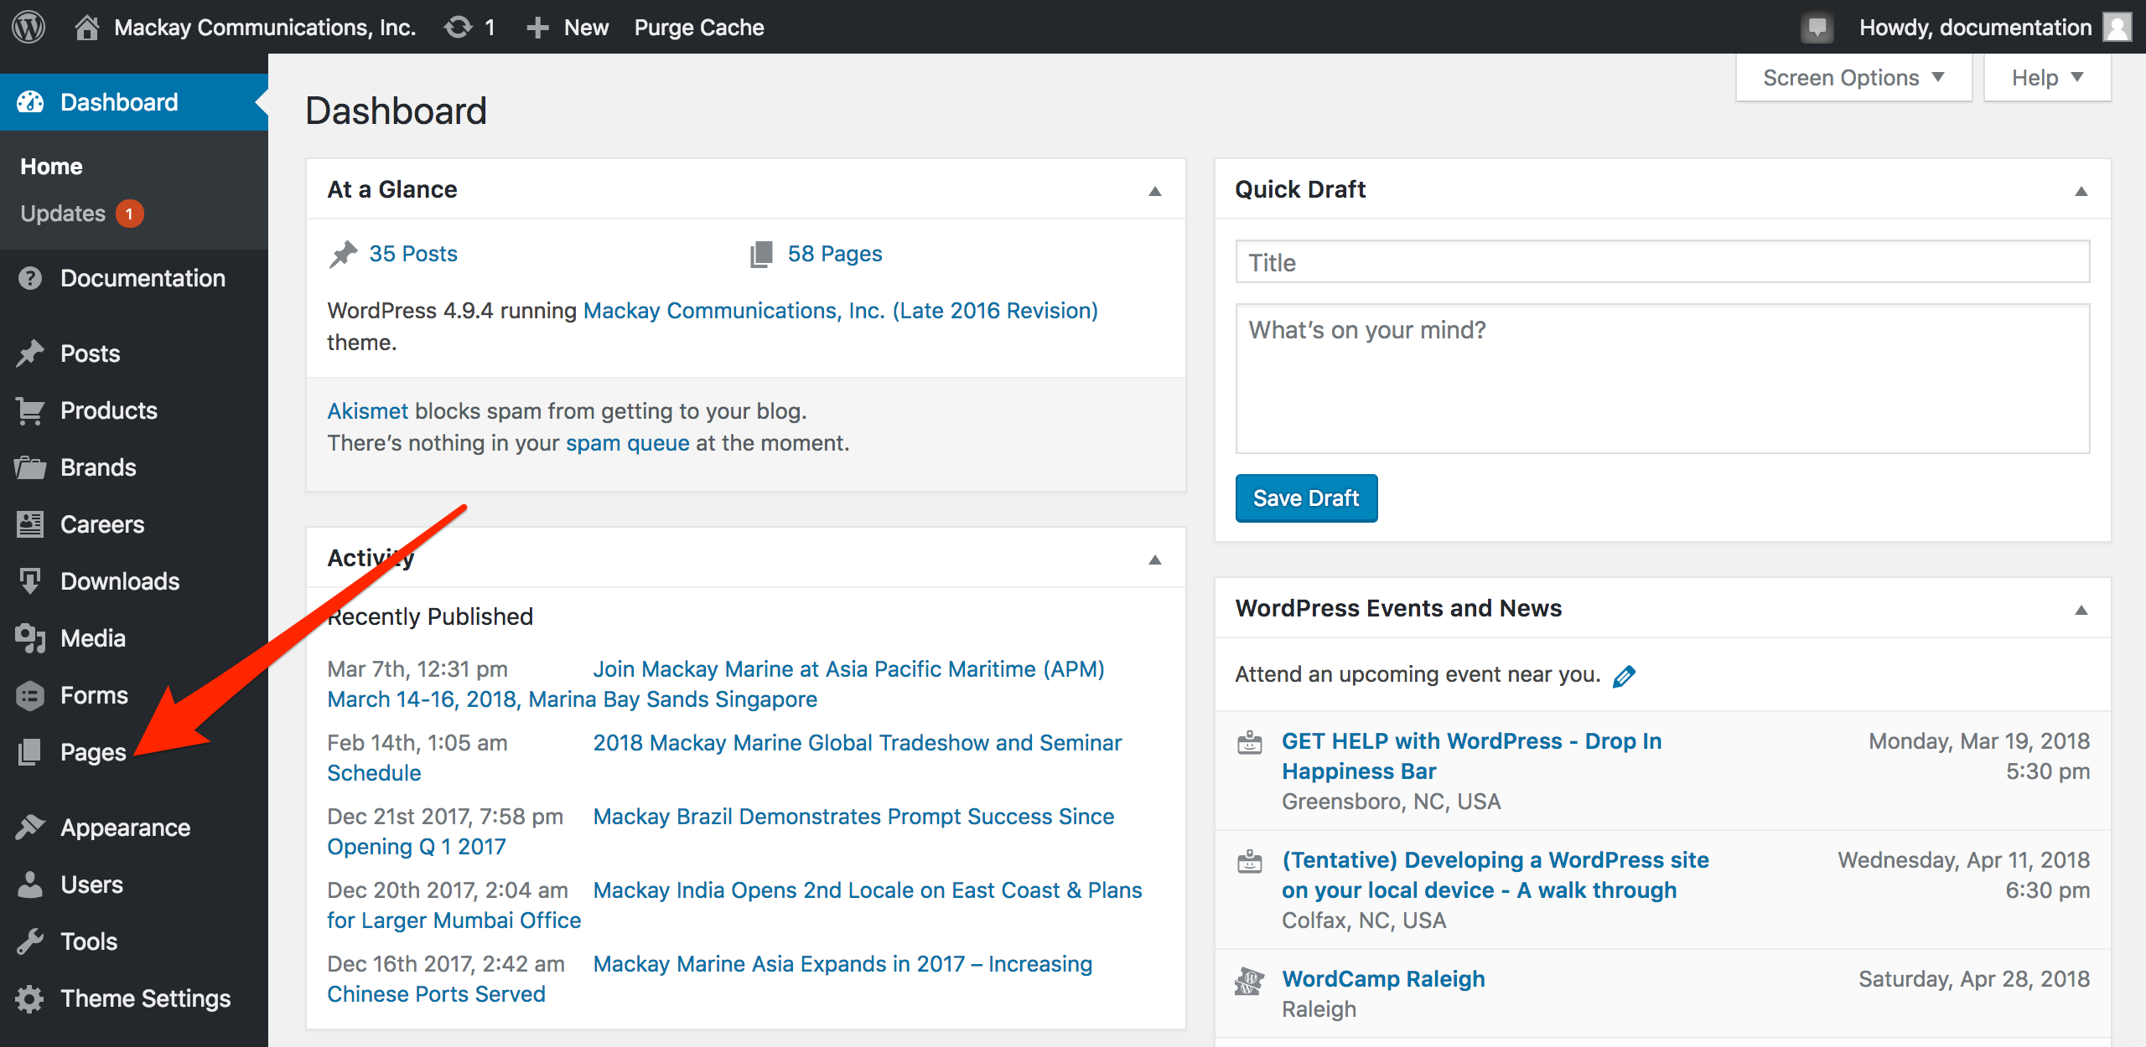This screenshot has height=1047, width=2146.
Task: Toggle the Activity panel arrow
Action: [1154, 559]
